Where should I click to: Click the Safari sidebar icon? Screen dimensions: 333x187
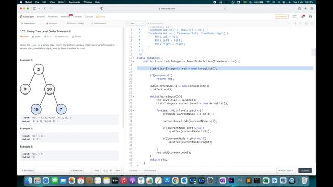pyautogui.click(x=35, y=8)
